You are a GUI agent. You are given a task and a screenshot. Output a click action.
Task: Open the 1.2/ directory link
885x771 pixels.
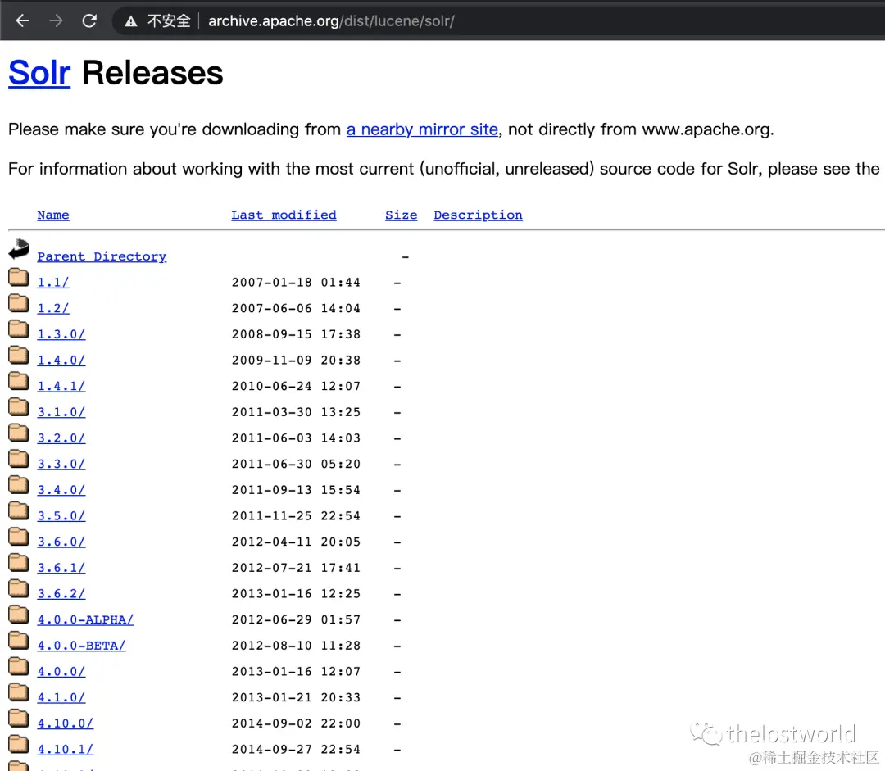[x=53, y=308]
